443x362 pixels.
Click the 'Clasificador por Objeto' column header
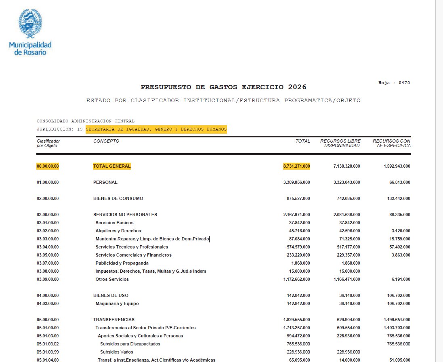tap(48, 143)
